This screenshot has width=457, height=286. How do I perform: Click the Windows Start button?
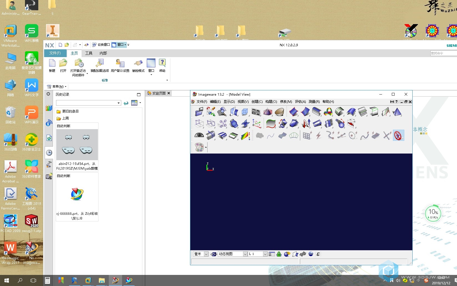pos(7,280)
